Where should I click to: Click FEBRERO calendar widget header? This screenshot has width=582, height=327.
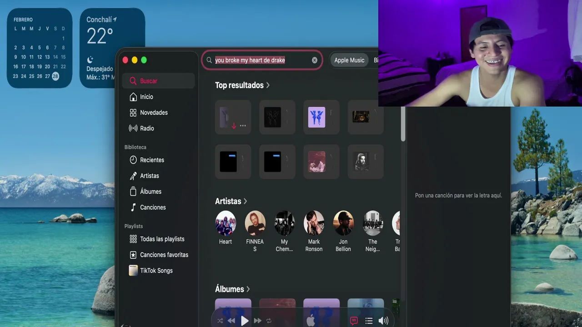tap(23, 20)
